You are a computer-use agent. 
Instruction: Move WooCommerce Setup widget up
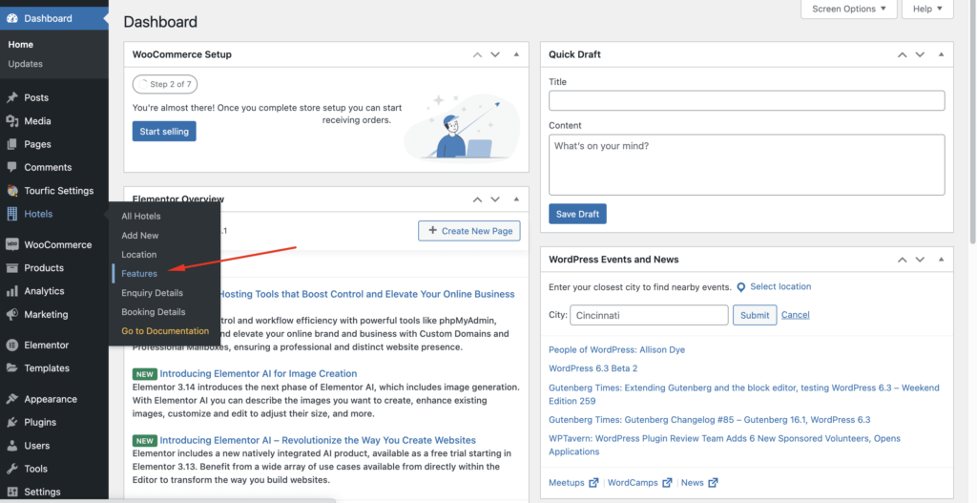[x=477, y=54]
